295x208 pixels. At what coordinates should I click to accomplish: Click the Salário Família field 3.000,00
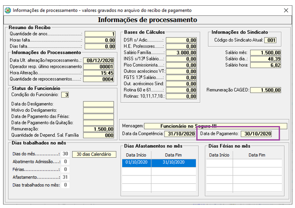coord(181,52)
